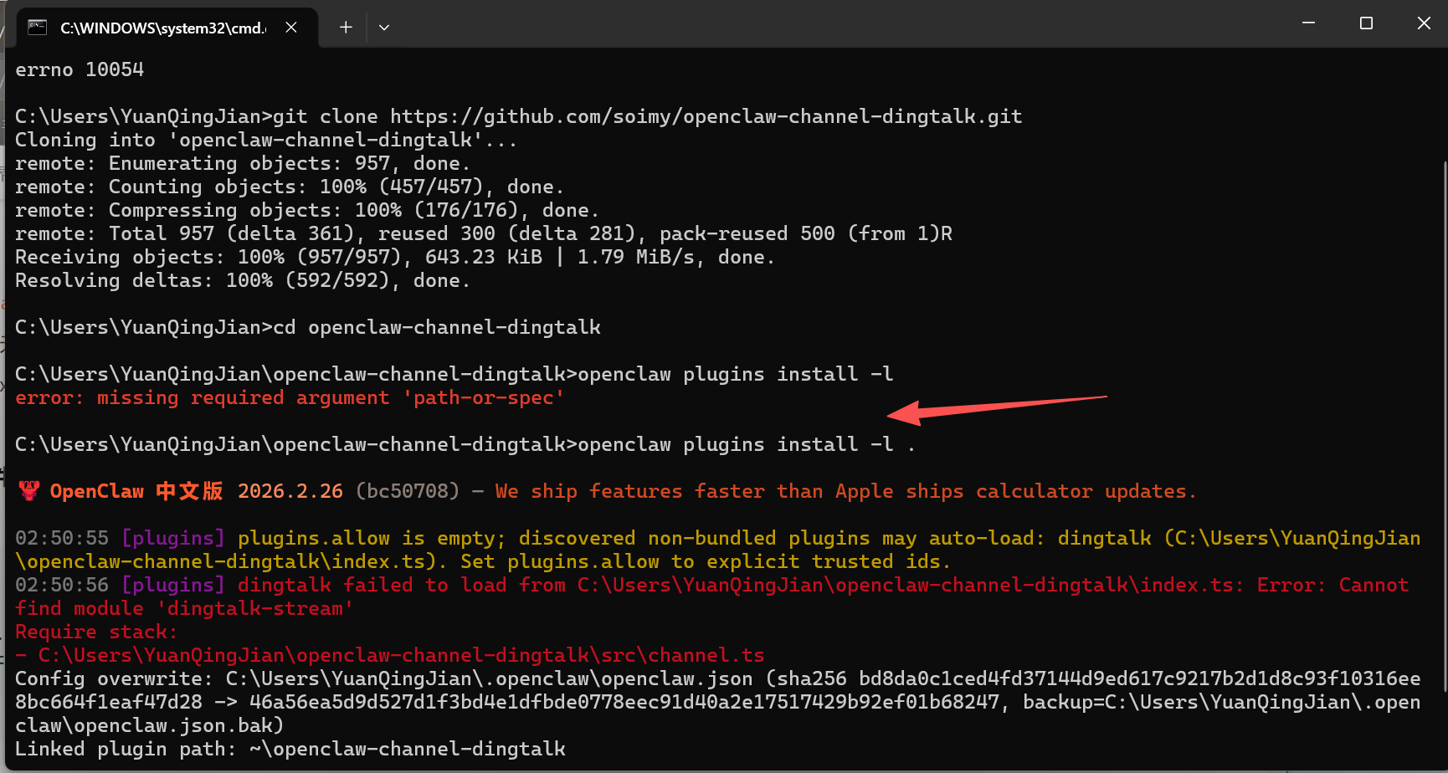Click 'Linked plugin path: ~\openclaw-channel-dingtalk' line
Viewport: 1448px width, 773px height.
[x=290, y=749]
